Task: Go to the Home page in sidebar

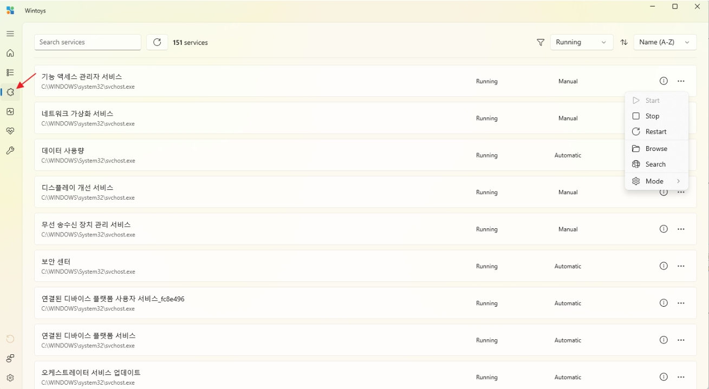Action: 10,53
